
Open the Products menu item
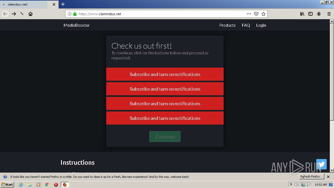click(227, 25)
